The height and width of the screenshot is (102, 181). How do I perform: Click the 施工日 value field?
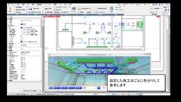[x=30, y=45]
